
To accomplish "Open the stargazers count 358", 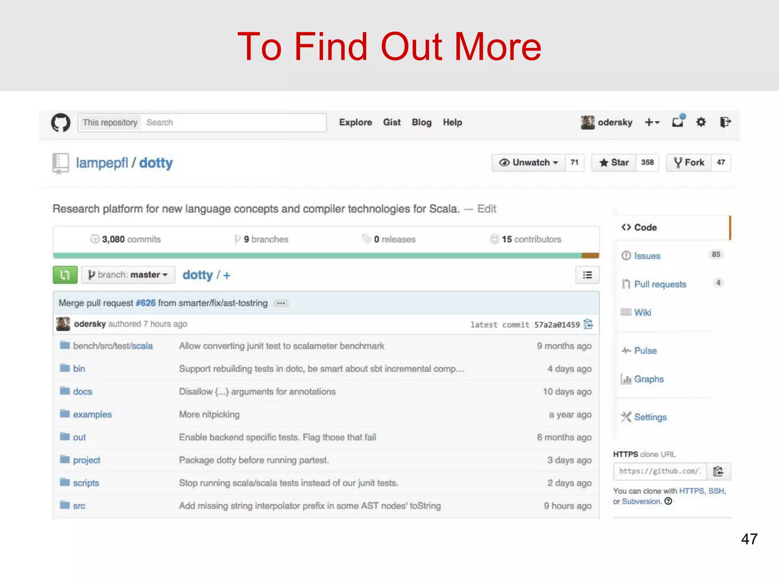I will 647,162.
